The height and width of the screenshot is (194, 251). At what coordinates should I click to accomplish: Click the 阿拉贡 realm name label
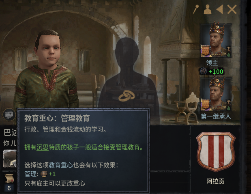pos(215,181)
